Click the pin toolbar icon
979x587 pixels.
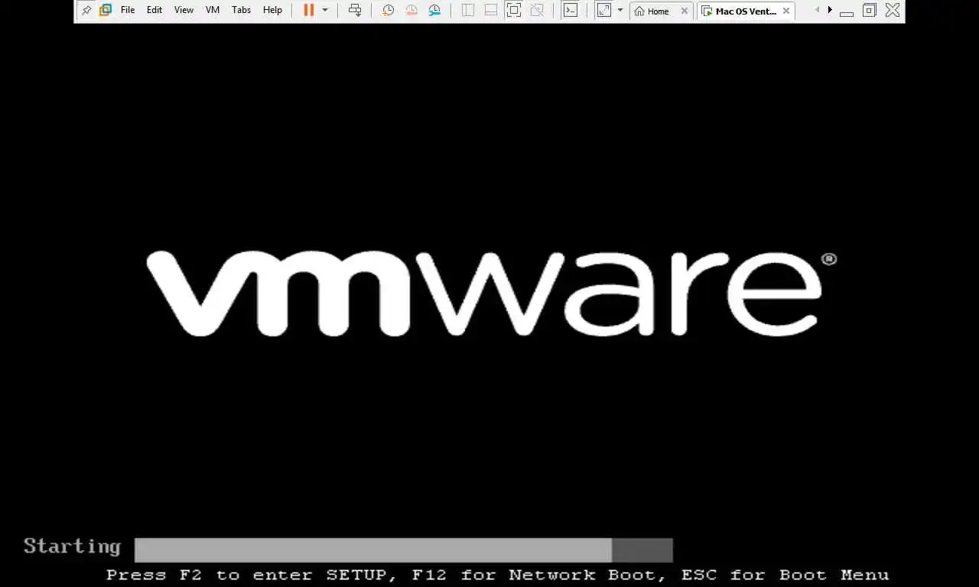(86, 11)
